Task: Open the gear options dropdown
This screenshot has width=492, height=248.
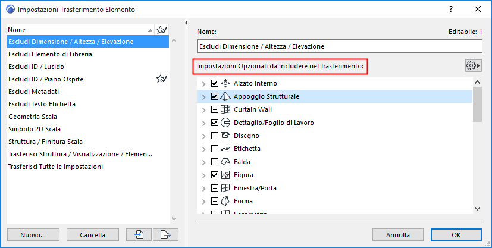Action: (473, 65)
